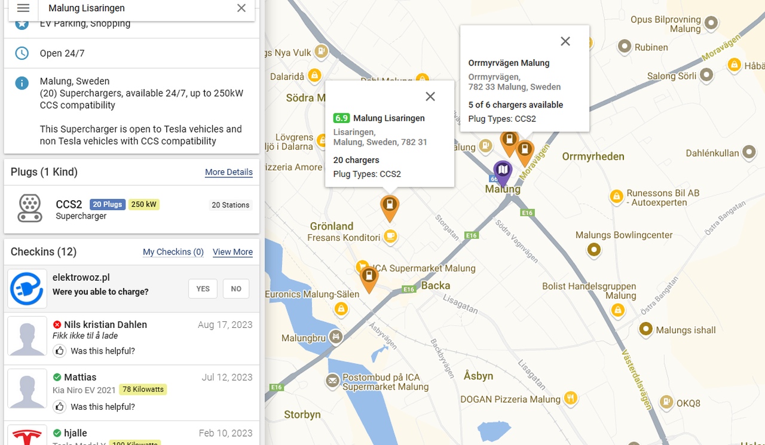The width and height of the screenshot is (765, 445).
Task: Open the hamburger menu
Action: coord(23,8)
